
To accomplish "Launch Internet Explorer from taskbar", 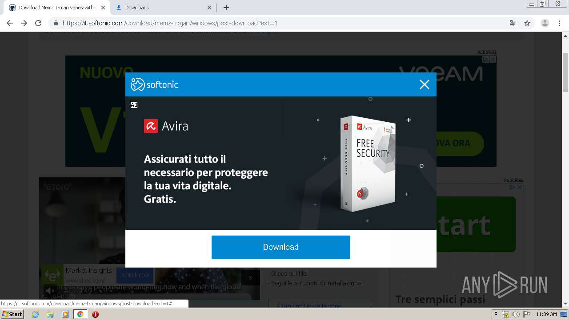I will [x=36, y=314].
